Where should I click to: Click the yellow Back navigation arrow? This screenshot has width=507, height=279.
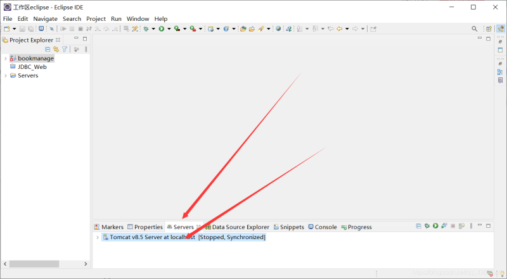click(339, 28)
